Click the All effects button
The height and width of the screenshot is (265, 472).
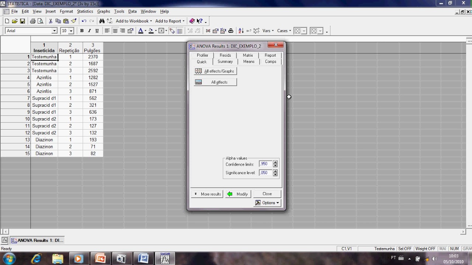(x=215, y=82)
